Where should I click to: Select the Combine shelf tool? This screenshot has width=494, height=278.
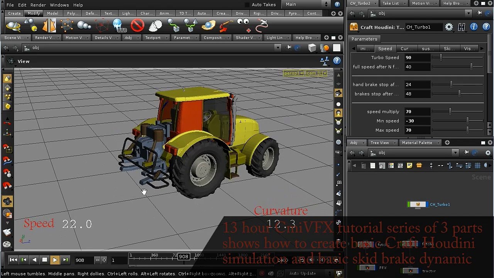[14, 26]
